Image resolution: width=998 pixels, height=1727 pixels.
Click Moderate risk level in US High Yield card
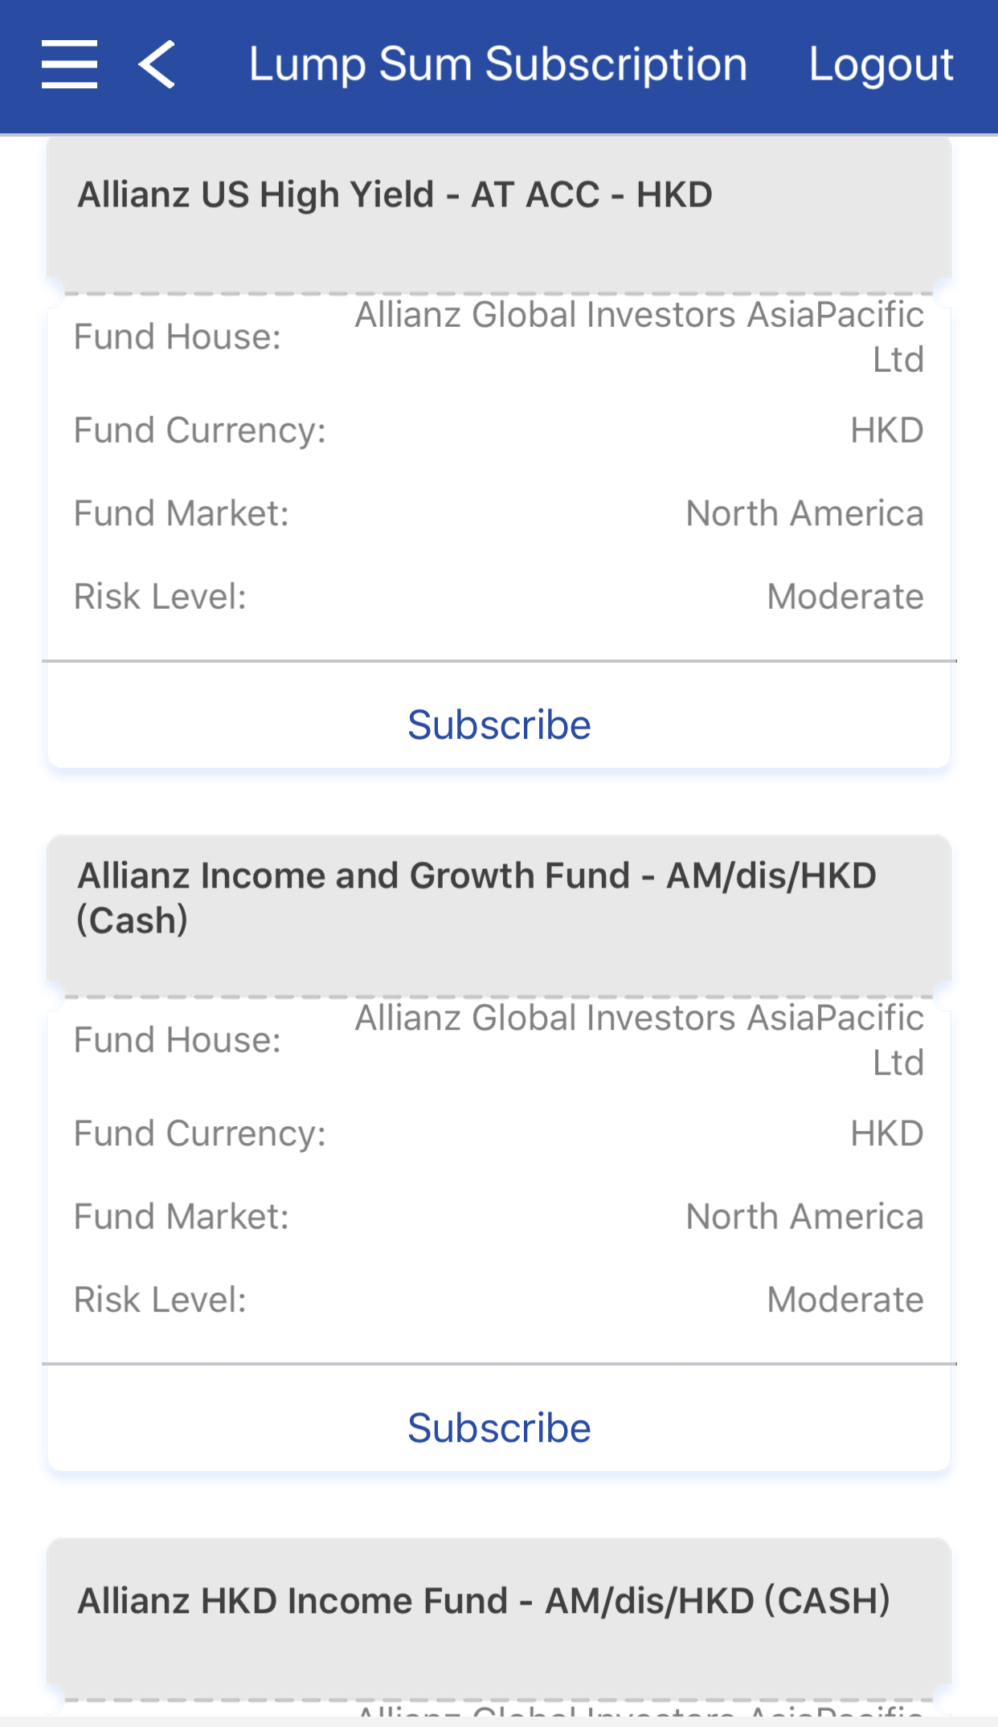click(x=845, y=596)
